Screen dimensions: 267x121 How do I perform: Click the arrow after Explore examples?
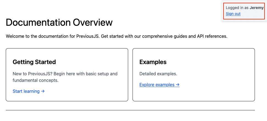click(x=178, y=85)
